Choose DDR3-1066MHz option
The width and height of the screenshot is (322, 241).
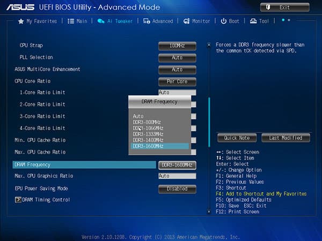click(x=148, y=129)
